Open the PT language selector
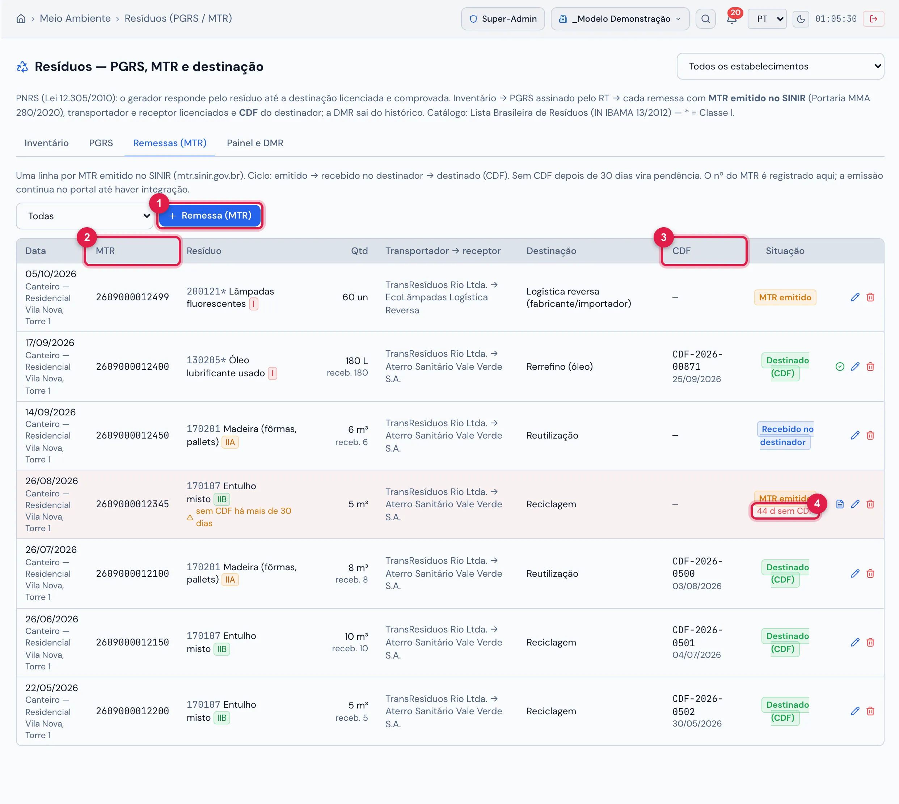The height and width of the screenshot is (804, 899). (767, 18)
